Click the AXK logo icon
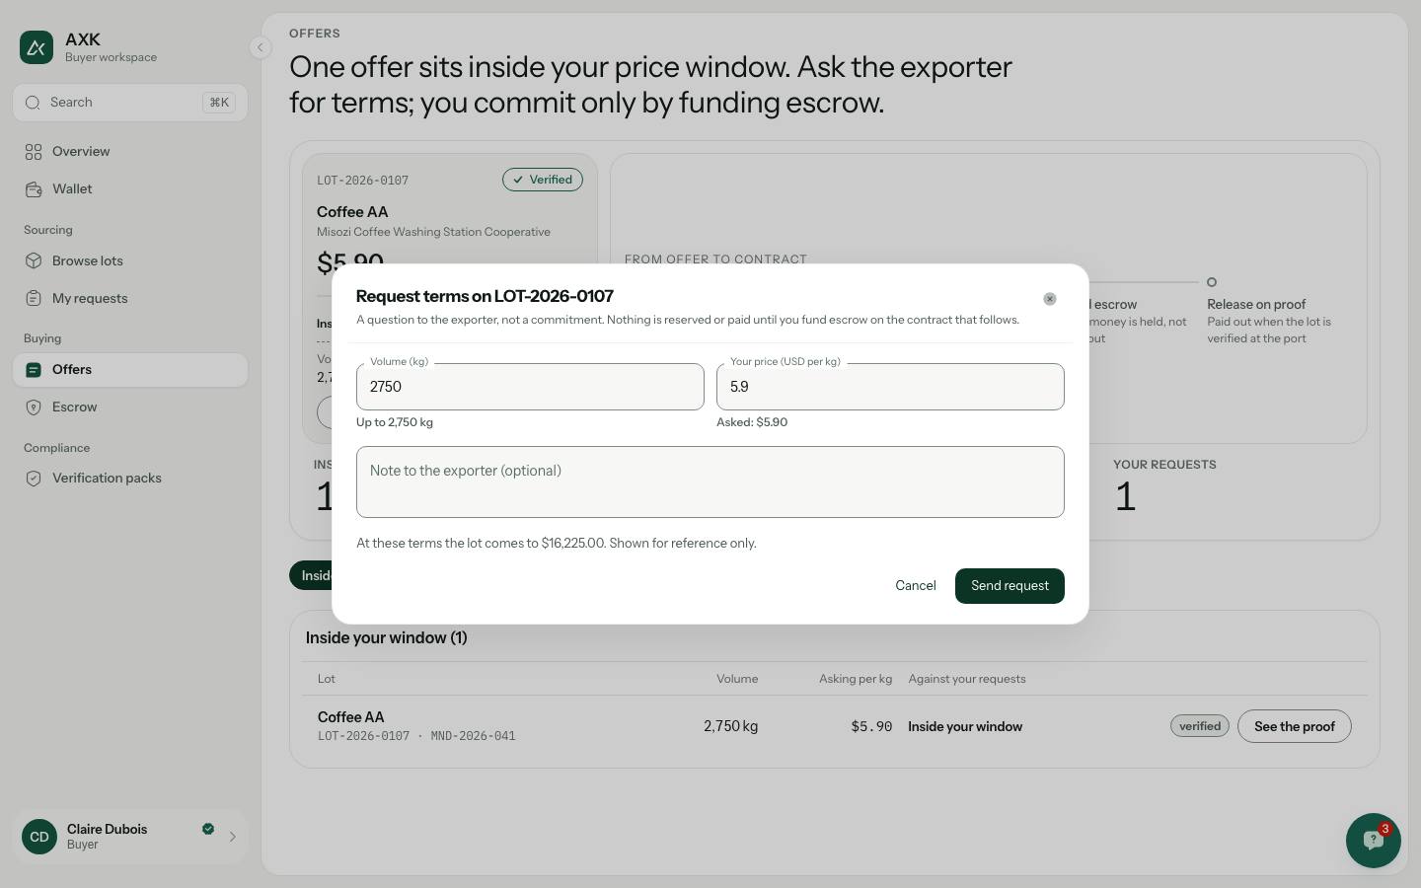Image resolution: width=1421 pixels, height=888 pixels. (x=37, y=47)
